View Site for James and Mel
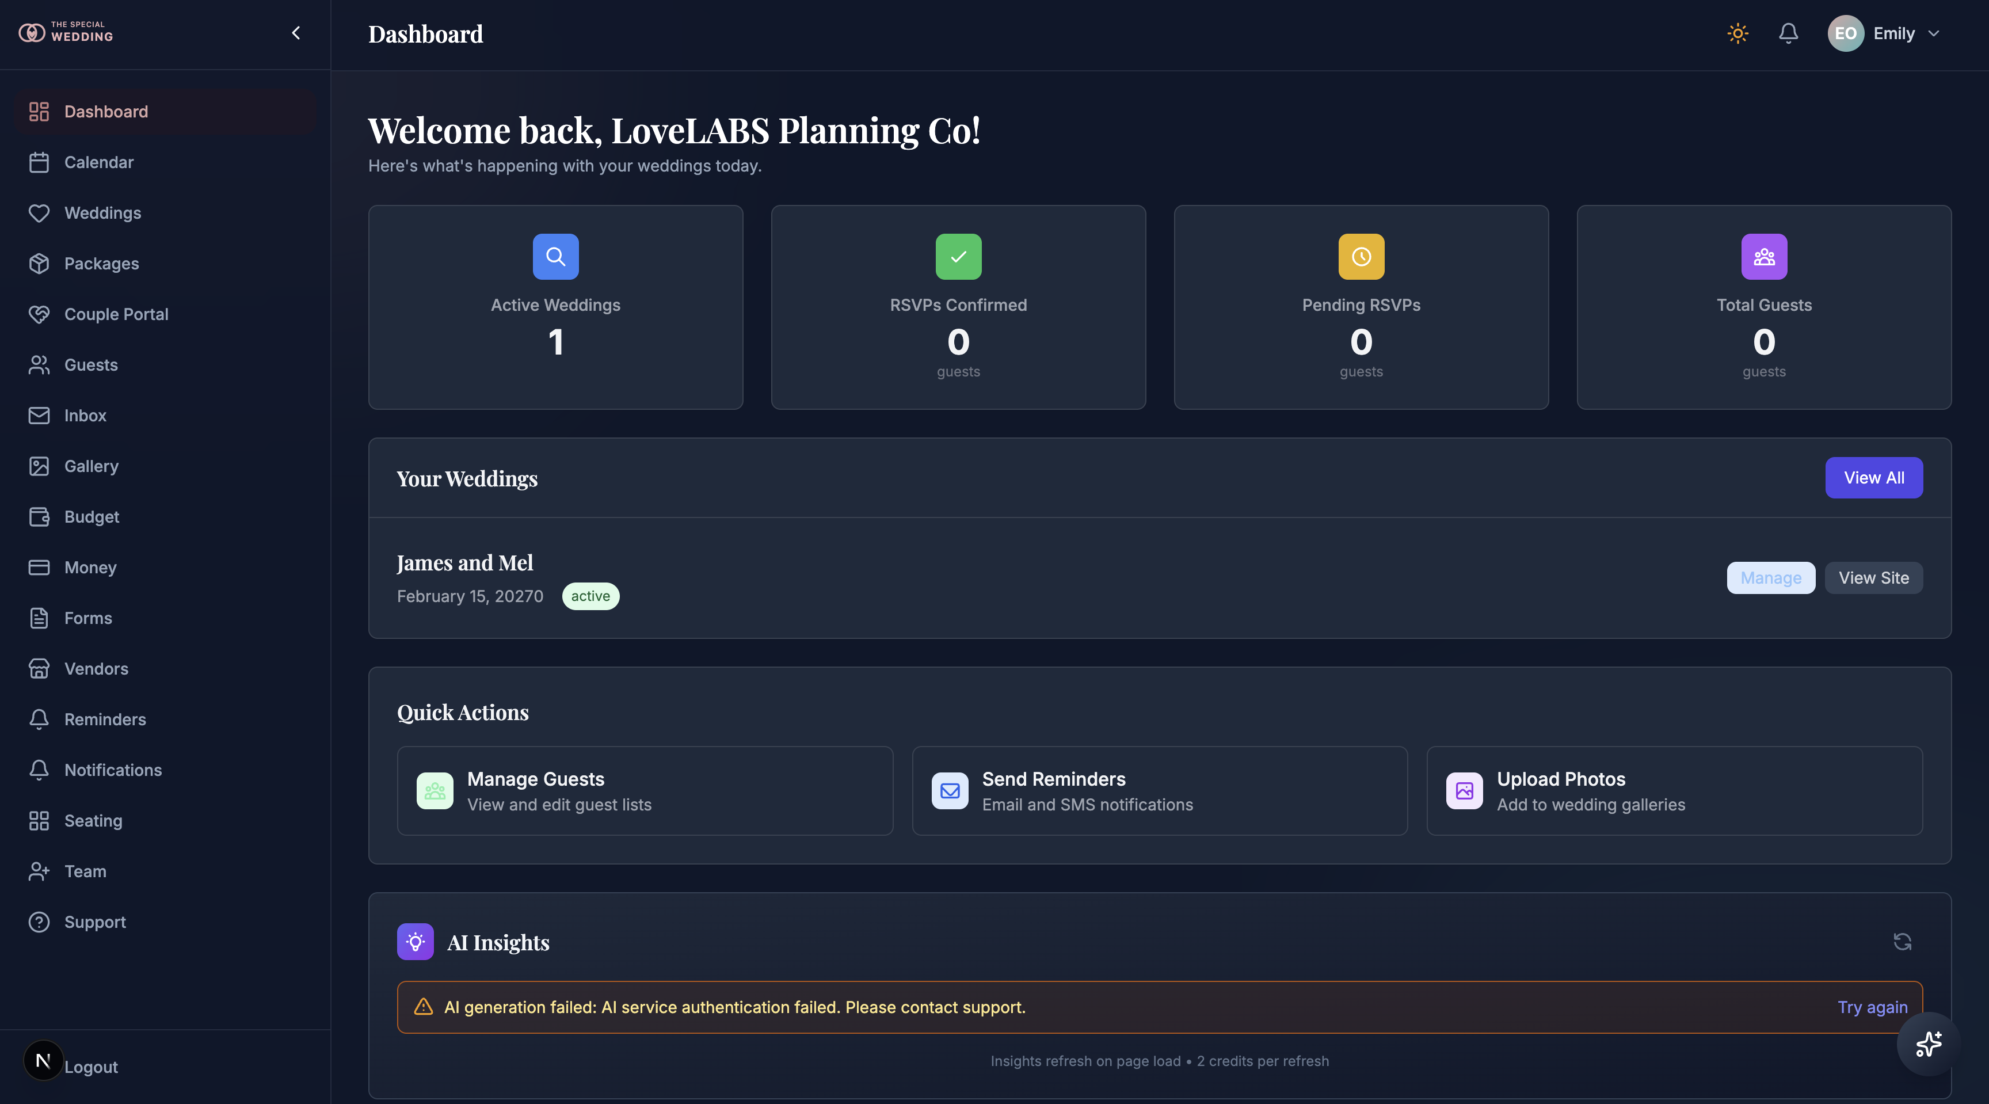This screenshot has height=1104, width=1989. coord(1873,578)
